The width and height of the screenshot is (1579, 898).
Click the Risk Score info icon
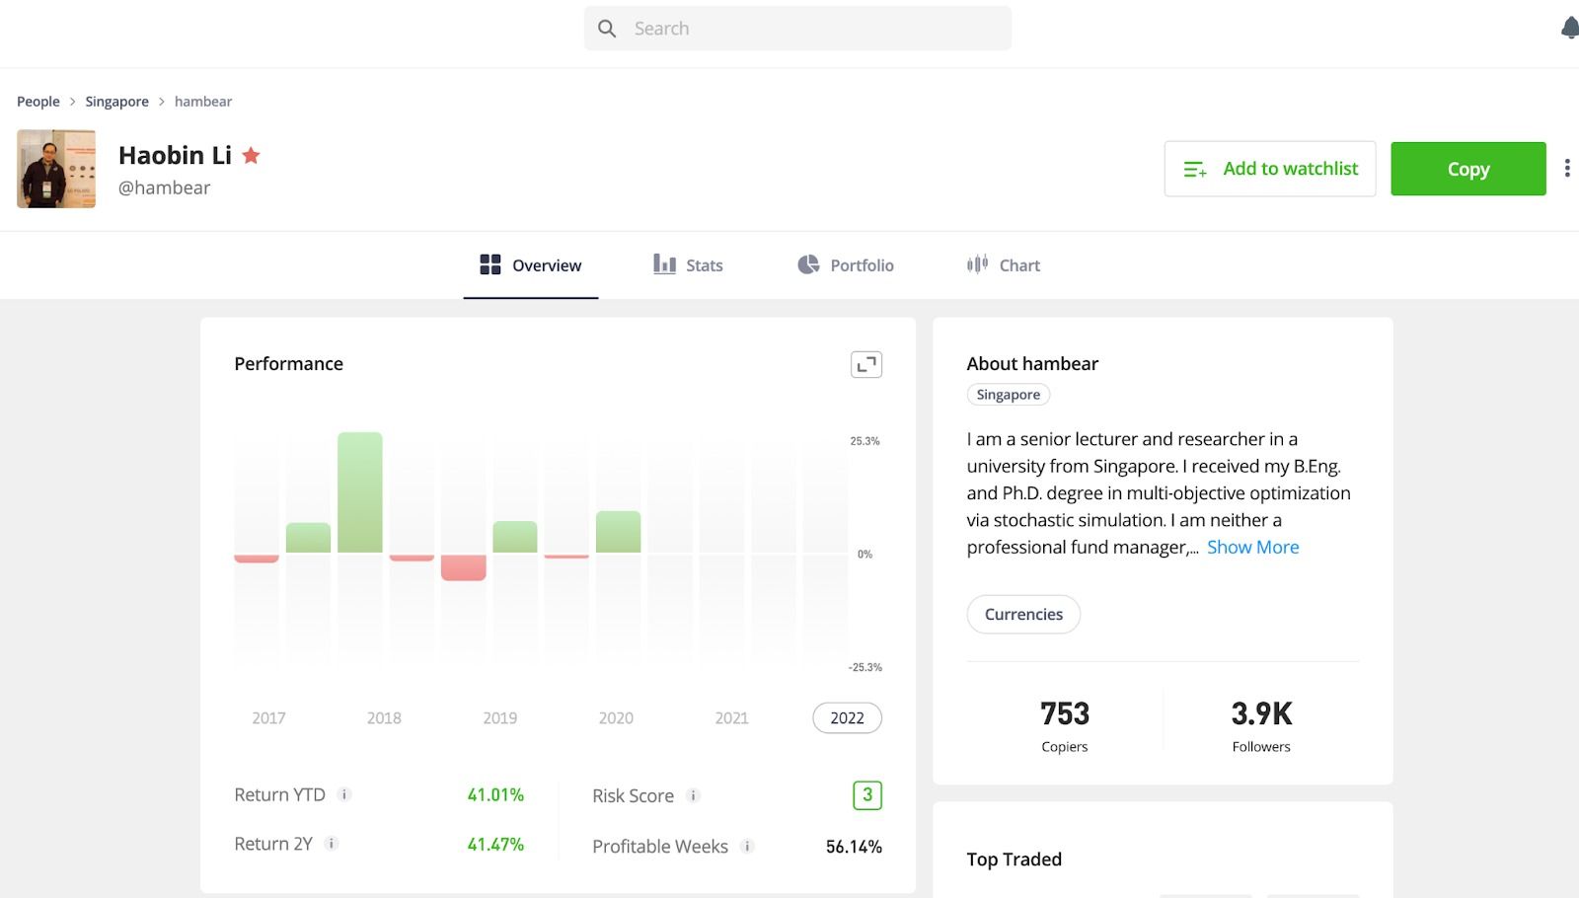(694, 795)
